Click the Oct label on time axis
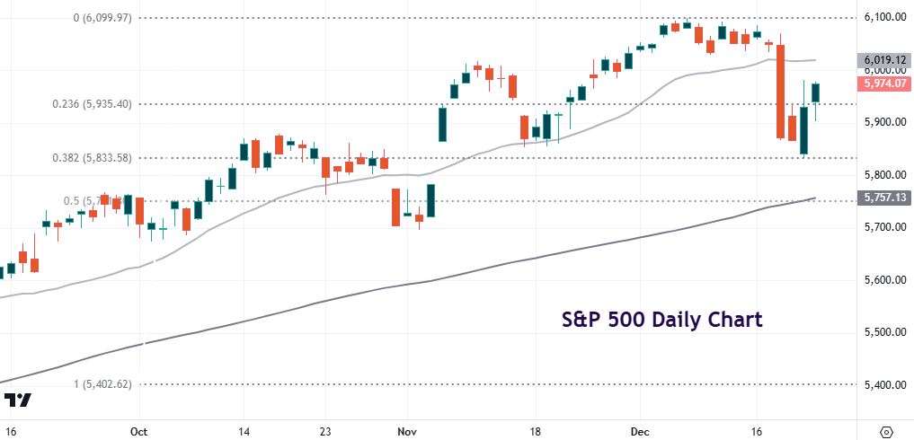 (139, 430)
